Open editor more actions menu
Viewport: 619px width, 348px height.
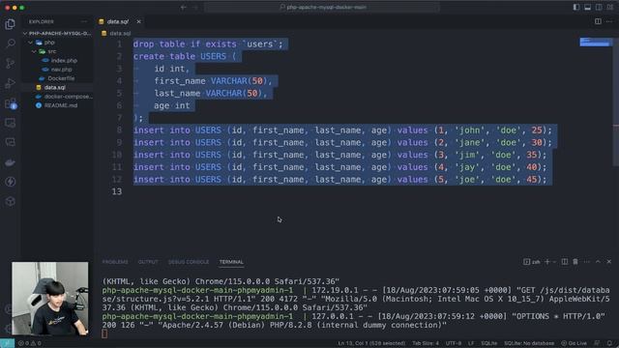point(608,21)
